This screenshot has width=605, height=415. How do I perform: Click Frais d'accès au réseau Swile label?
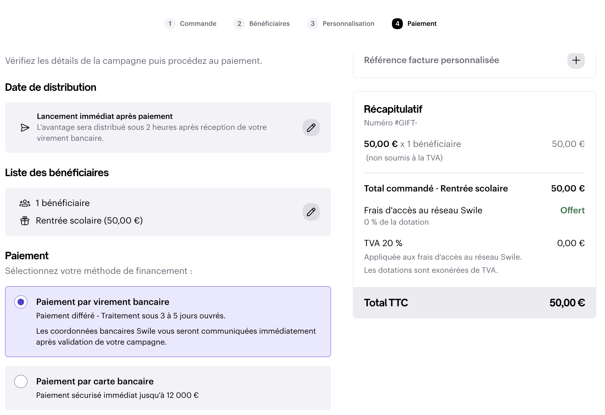pos(423,210)
